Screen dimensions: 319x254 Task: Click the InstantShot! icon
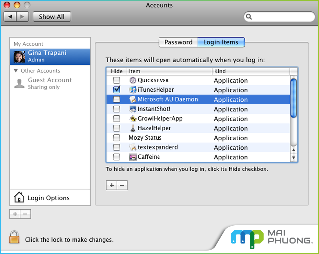coord(133,109)
